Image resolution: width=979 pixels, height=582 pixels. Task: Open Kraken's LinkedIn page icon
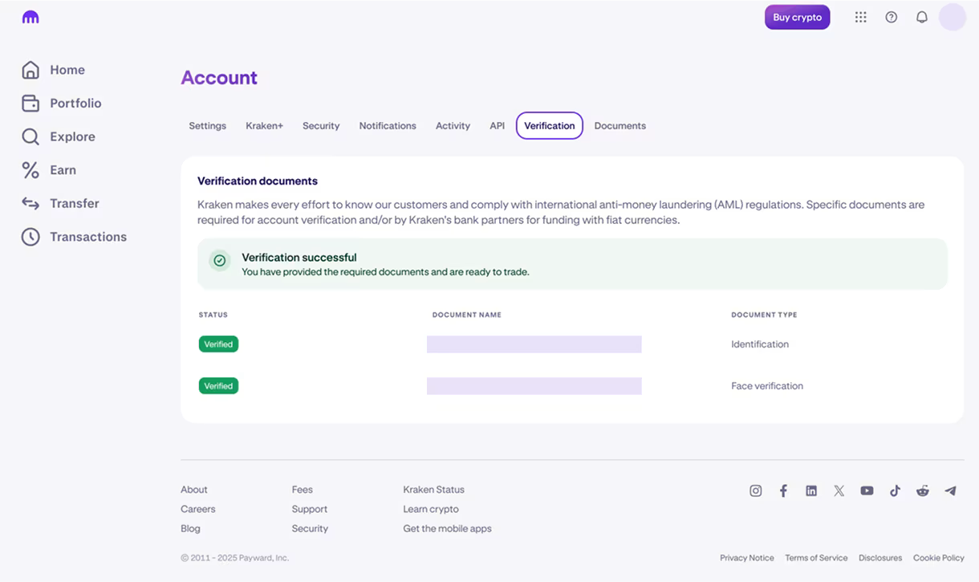(x=811, y=490)
